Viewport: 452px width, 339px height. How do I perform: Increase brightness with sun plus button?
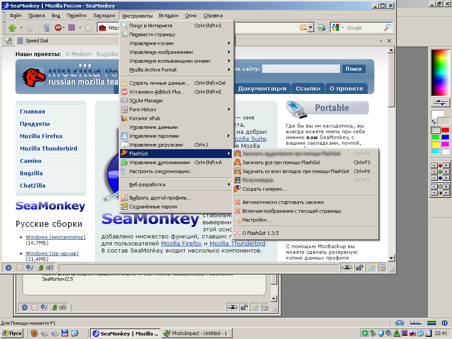pos(446,187)
